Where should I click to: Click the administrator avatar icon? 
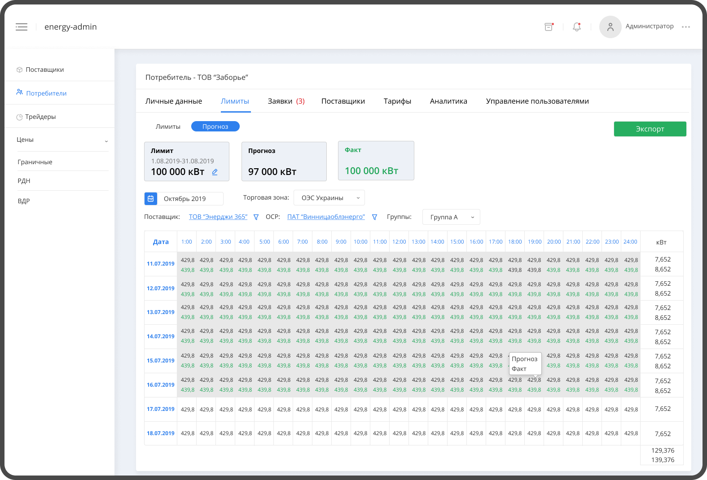(610, 27)
